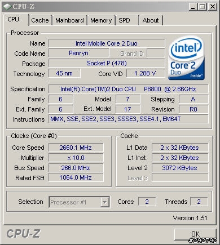220x245 pixels.
Task: Click the Model value '7'
Action: click(x=128, y=99)
